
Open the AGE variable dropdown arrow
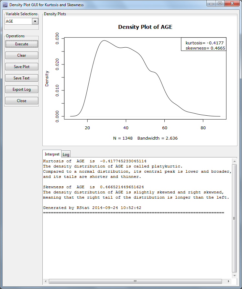pos(35,21)
